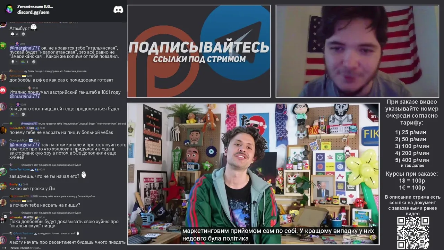Screen dimensions: 444x250
Task: Open calam1ty's avatar
Action: point(3,219)
